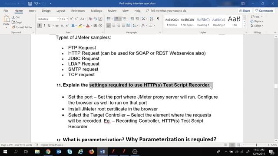
Task: Open the font name dropdown Helvetica
Action: click(x=58, y=19)
